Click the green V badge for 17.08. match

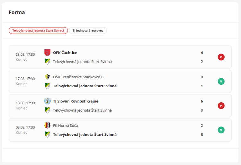tap(221, 82)
